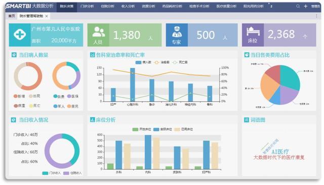The height and width of the screenshot is (185, 324).
Task: Expand the overflow menu indicator showing 2
Action: click(270, 6)
